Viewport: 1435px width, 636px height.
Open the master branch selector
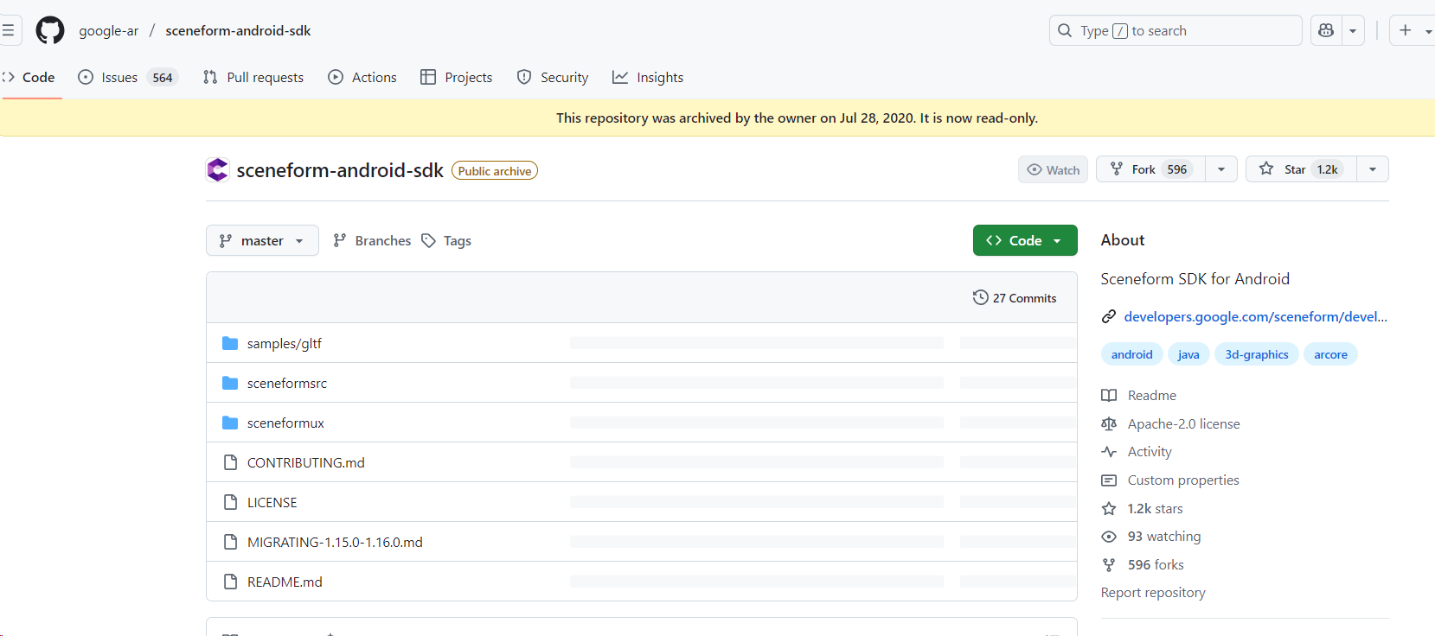(x=262, y=240)
